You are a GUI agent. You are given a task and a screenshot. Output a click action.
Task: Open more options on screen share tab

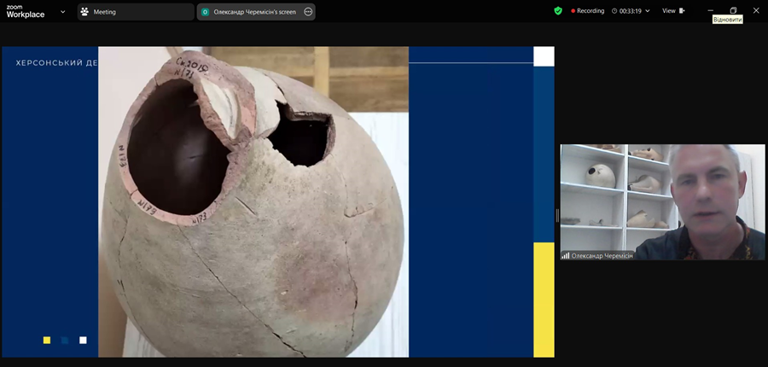pos(308,12)
